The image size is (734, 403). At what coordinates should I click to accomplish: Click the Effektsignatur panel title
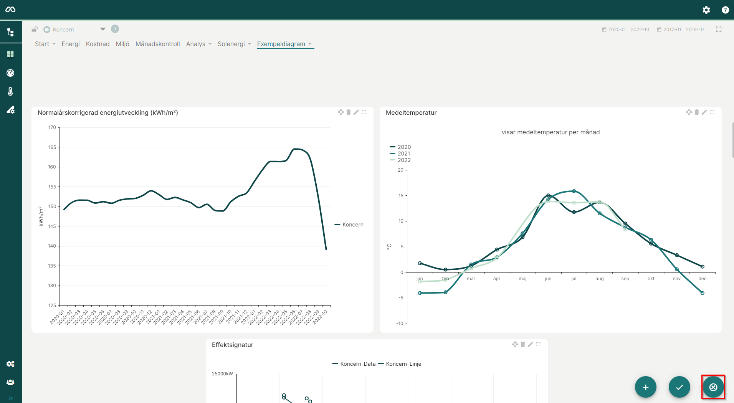point(233,345)
